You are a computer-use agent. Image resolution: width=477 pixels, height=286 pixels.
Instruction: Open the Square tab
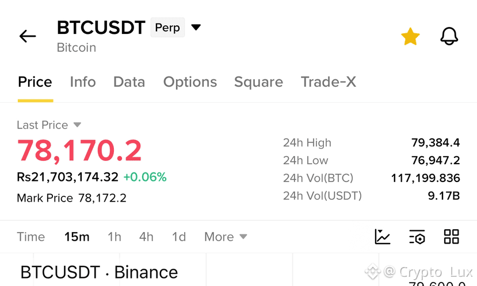pos(258,82)
